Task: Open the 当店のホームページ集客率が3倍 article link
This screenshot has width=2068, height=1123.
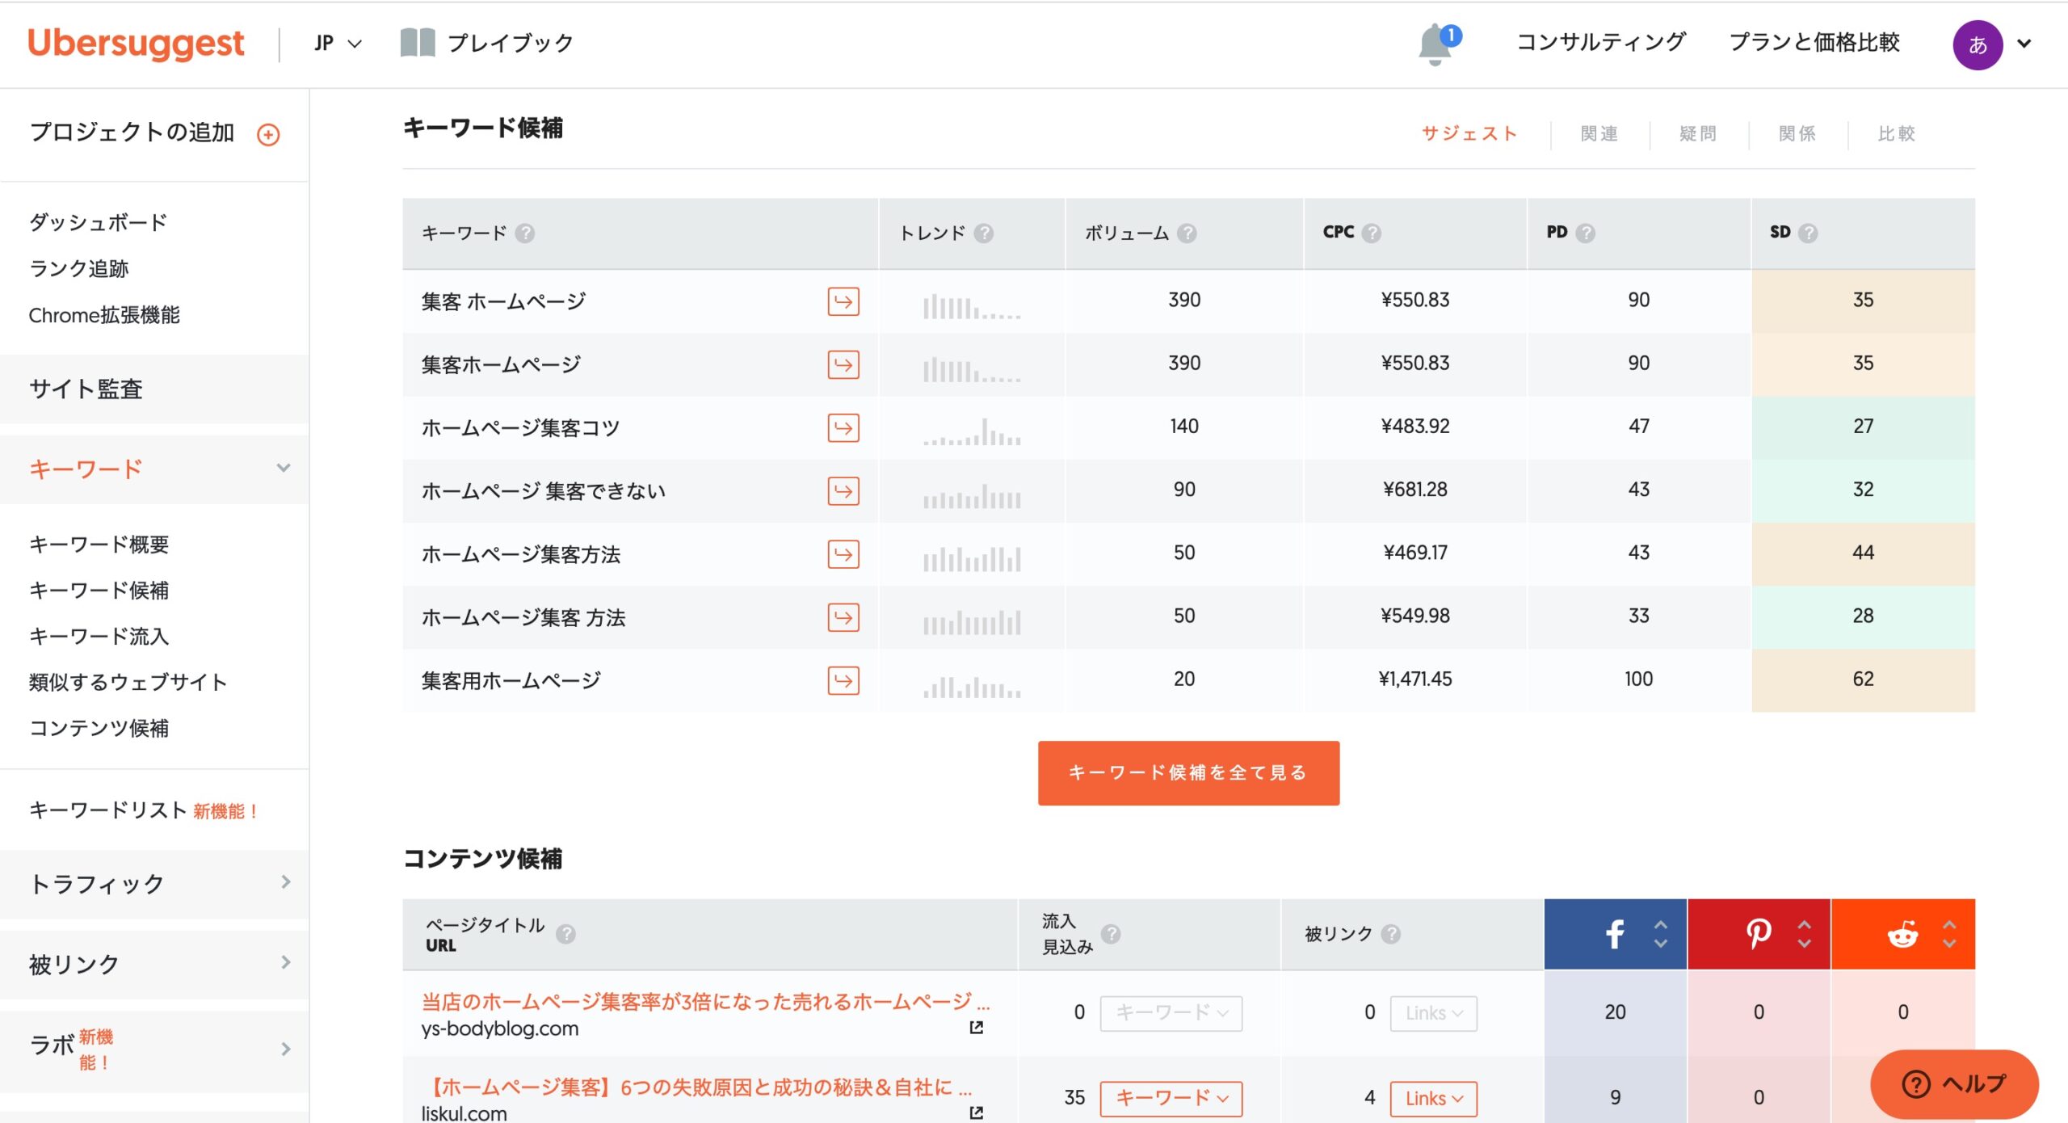Action: coord(705,1002)
